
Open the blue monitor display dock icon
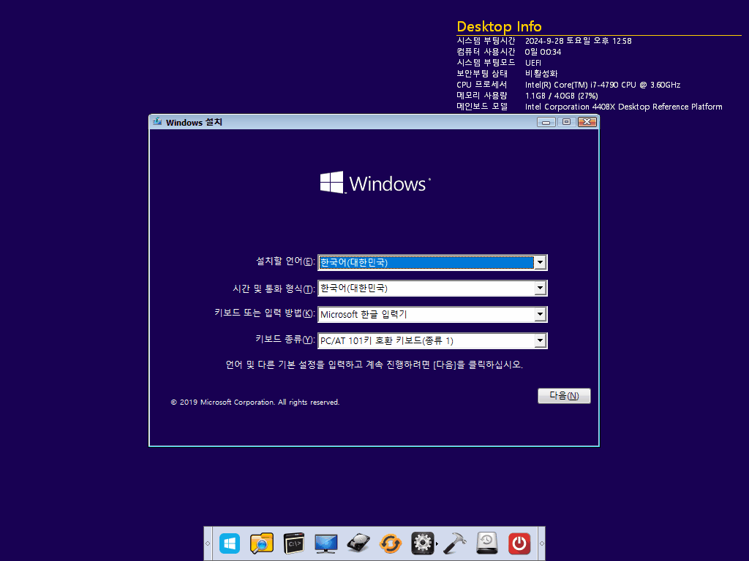click(x=326, y=543)
